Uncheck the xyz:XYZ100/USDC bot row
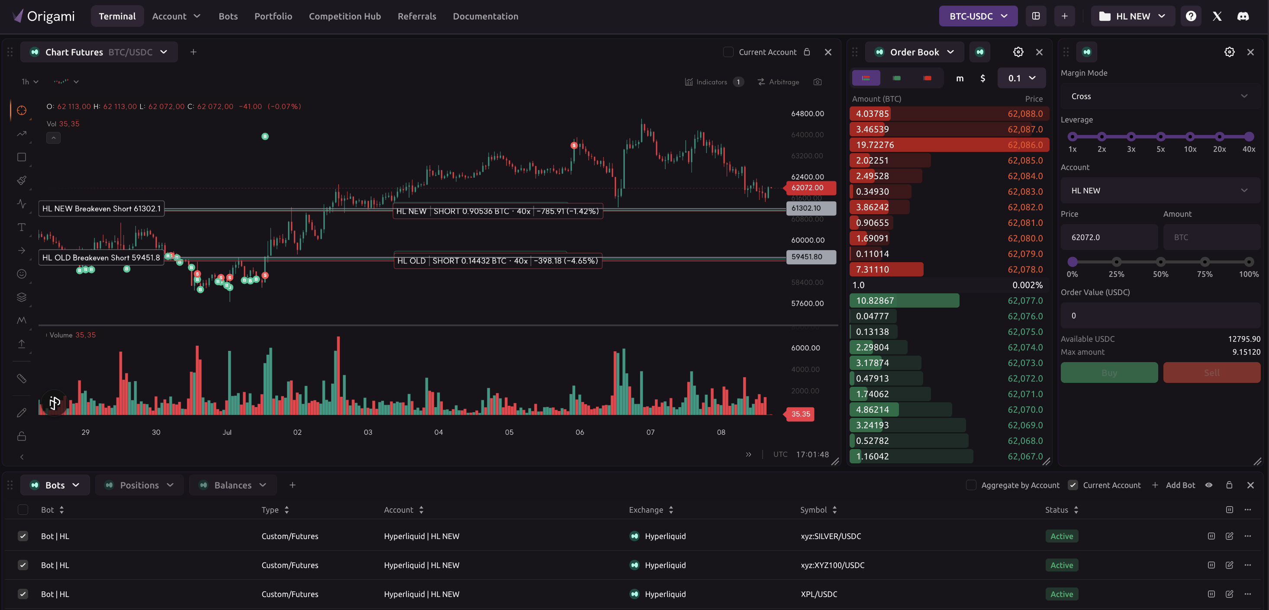The height and width of the screenshot is (610, 1269). [23, 565]
